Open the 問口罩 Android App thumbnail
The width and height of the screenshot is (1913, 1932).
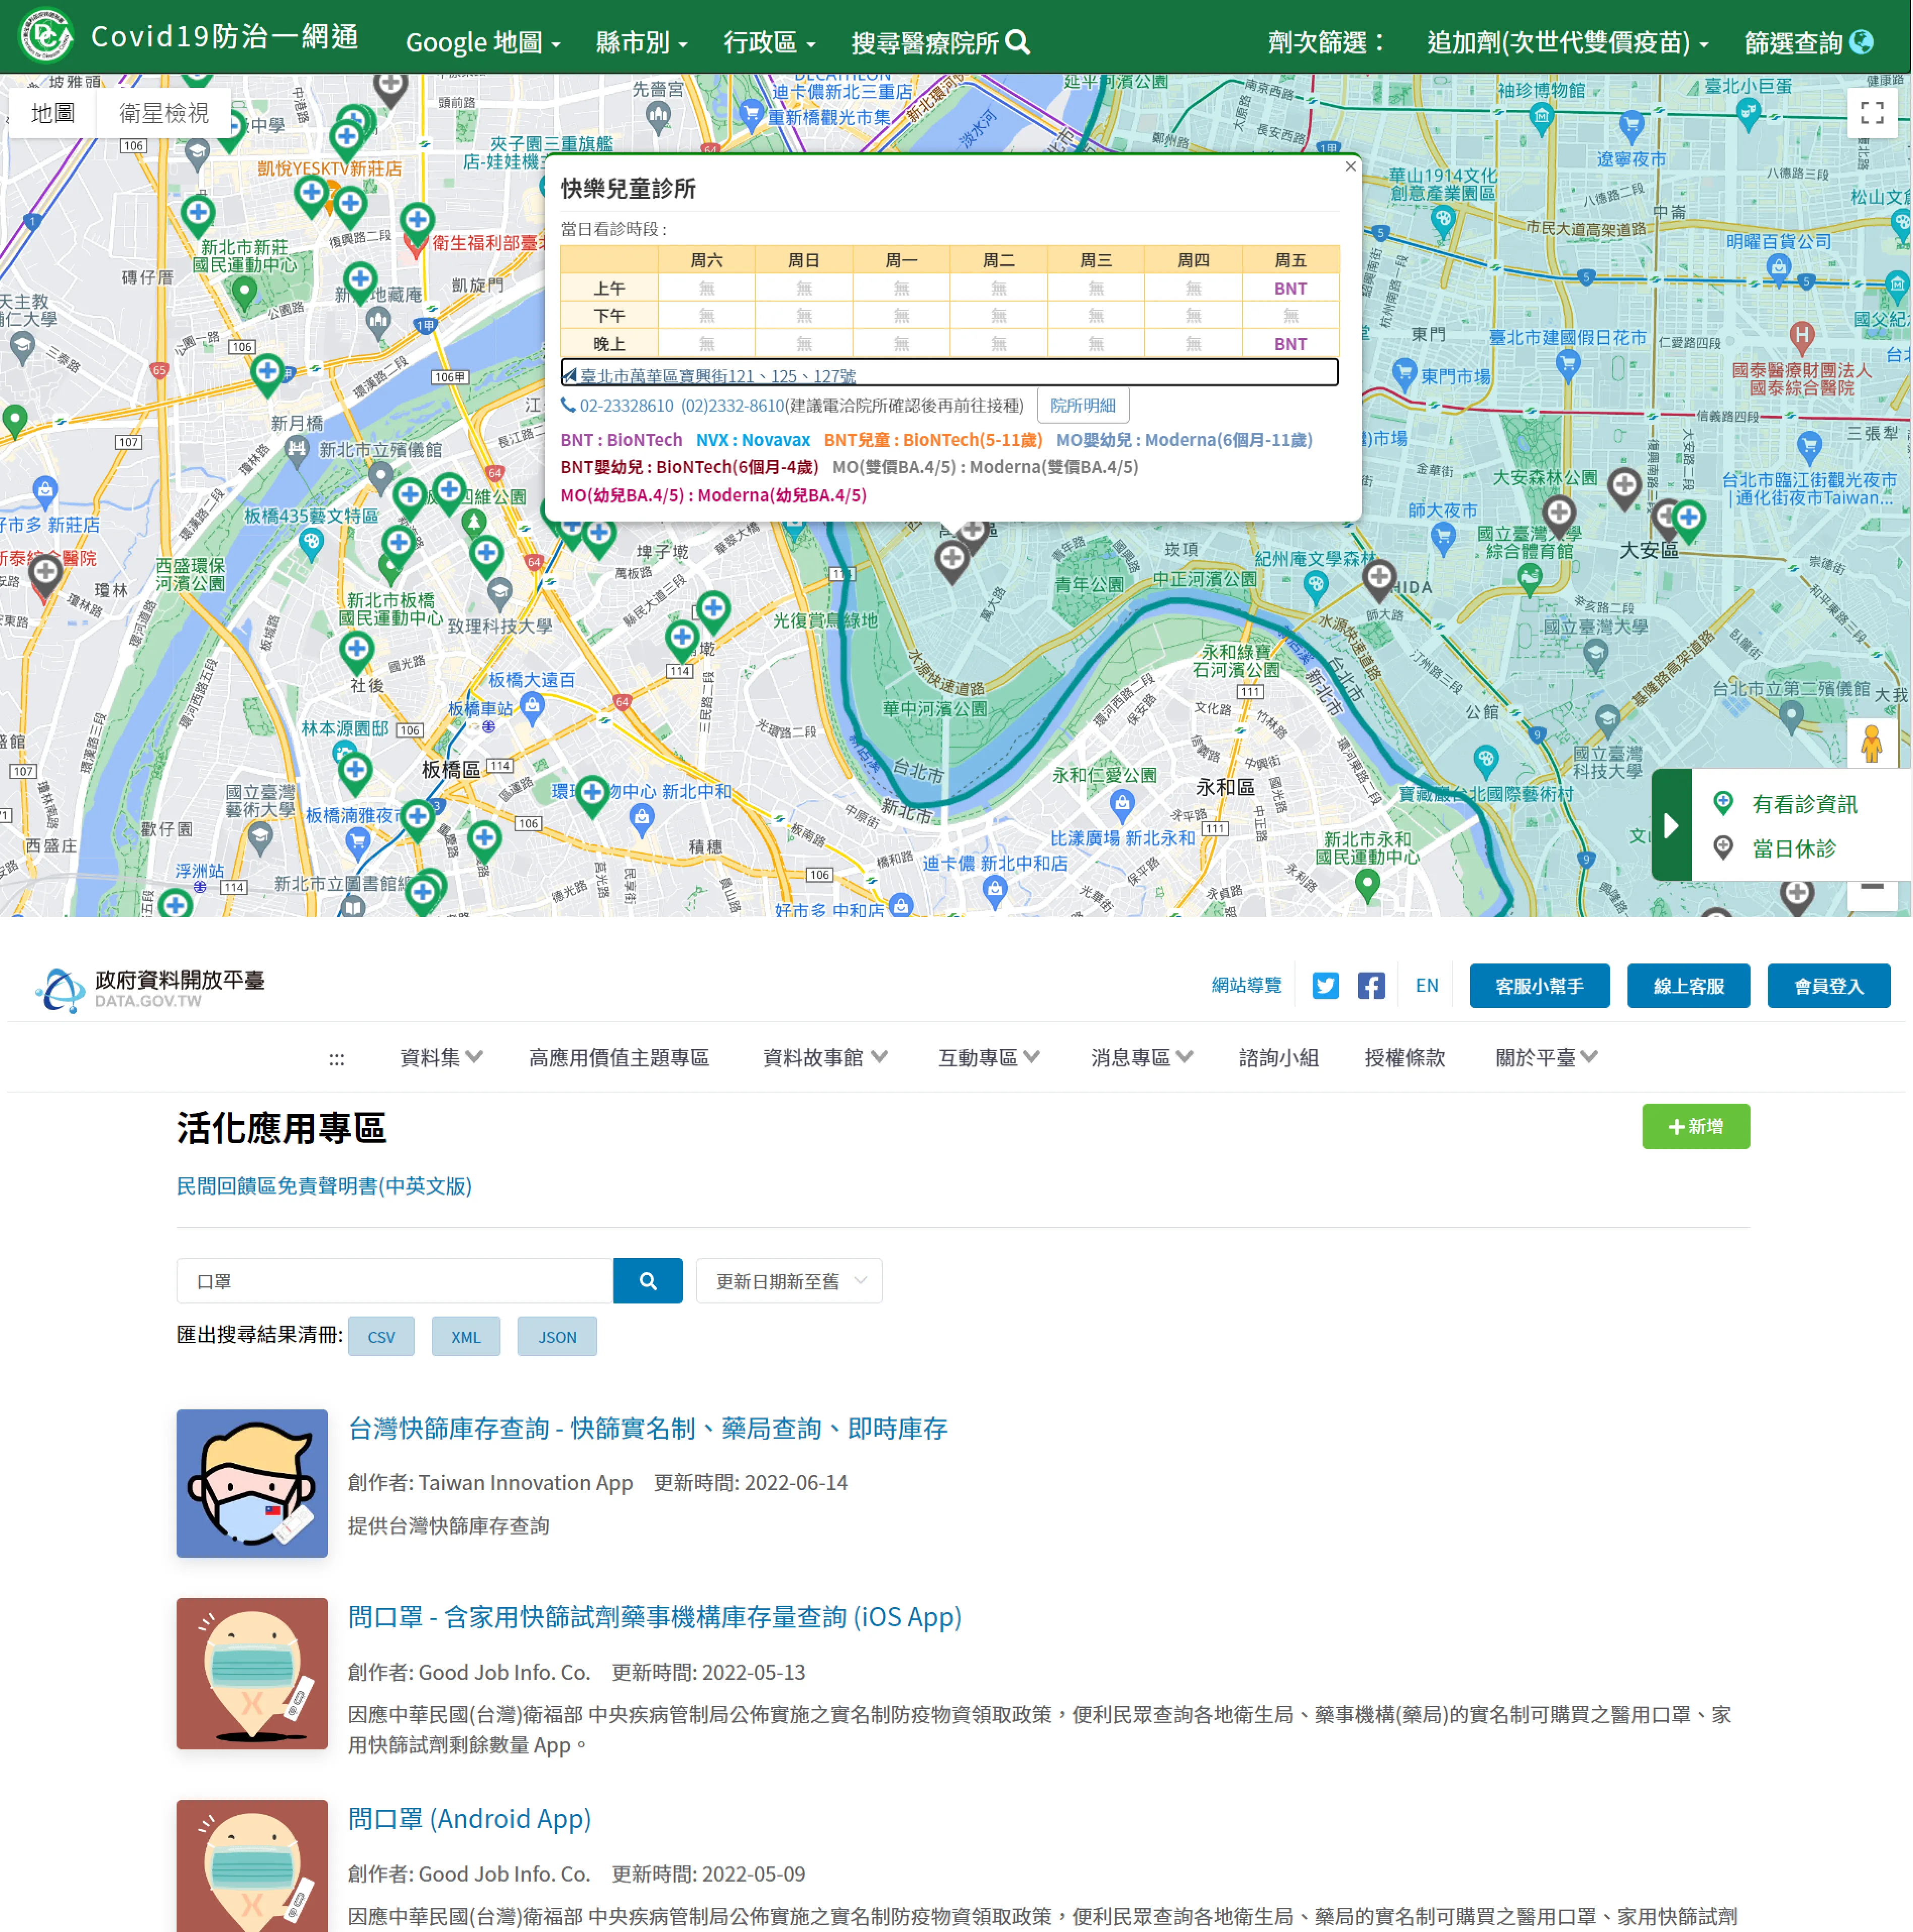click(252, 1866)
